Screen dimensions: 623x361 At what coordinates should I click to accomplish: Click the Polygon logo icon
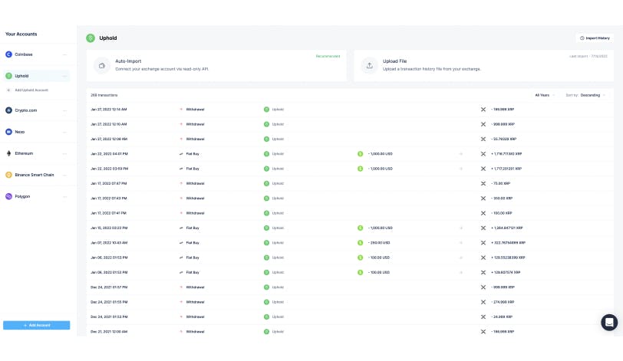8,196
